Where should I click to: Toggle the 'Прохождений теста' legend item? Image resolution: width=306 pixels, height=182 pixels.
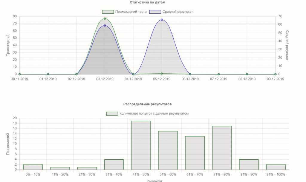pyautogui.click(x=124, y=12)
